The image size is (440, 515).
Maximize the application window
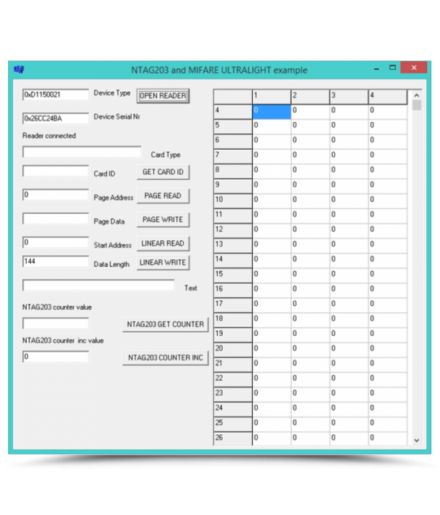[x=392, y=67]
